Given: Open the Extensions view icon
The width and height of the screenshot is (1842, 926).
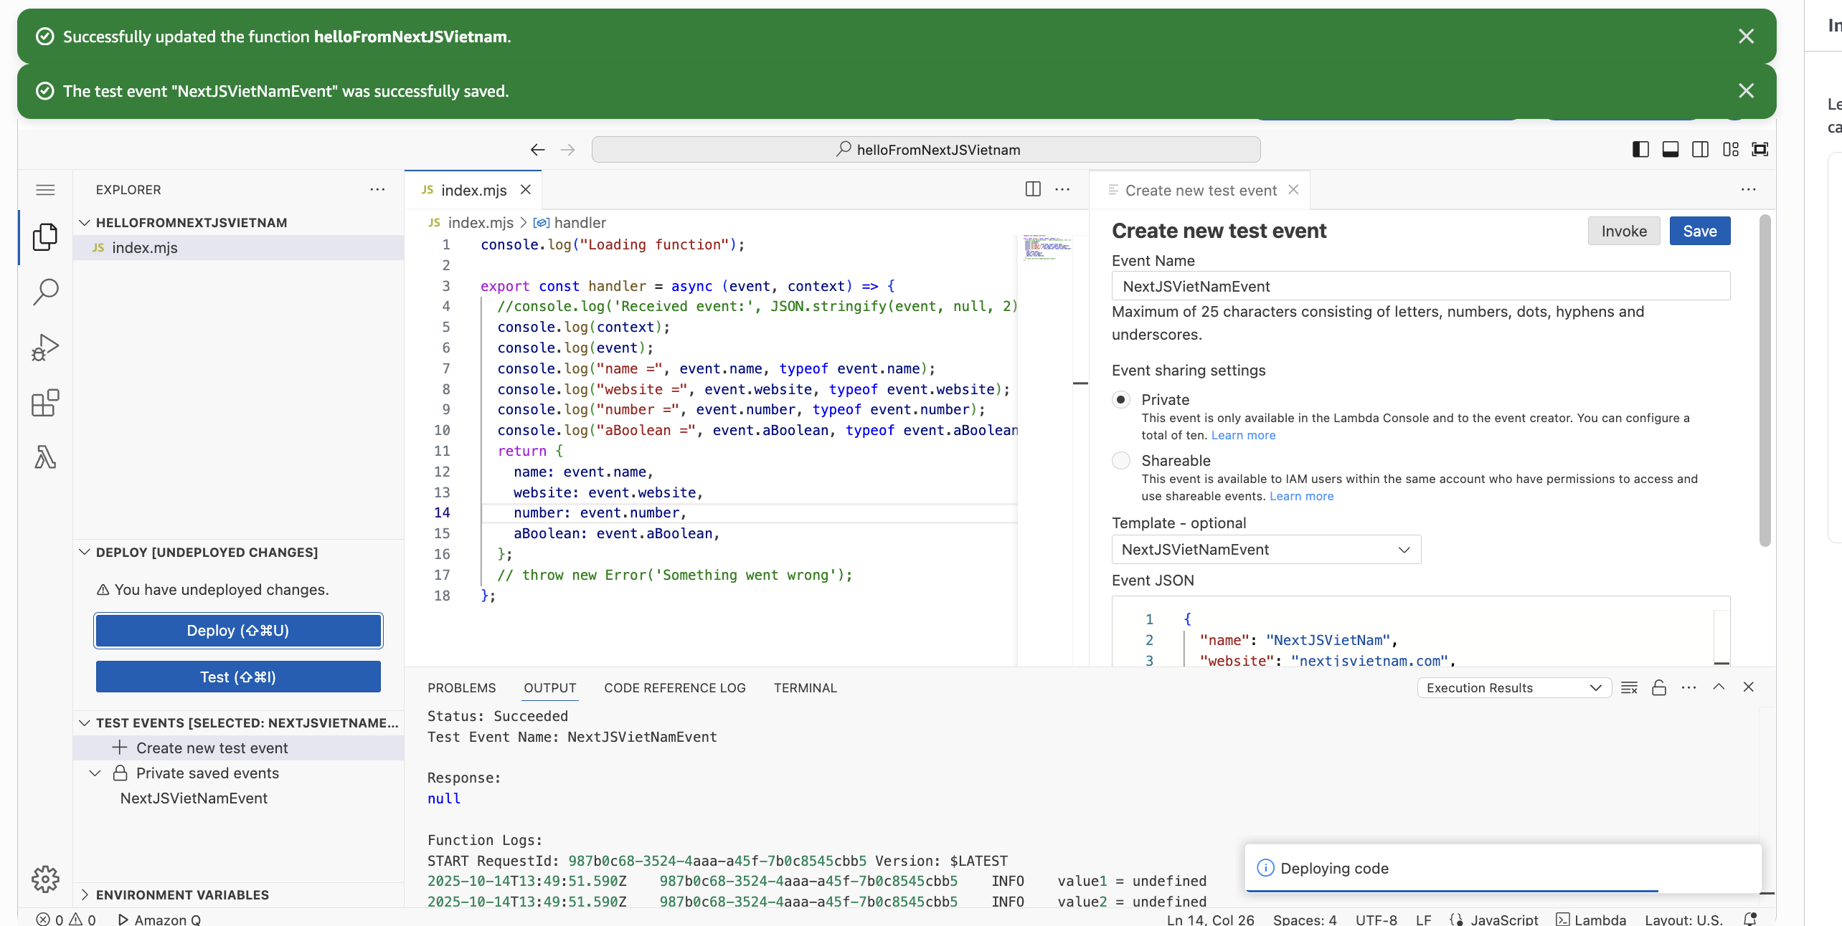Looking at the screenshot, I should point(45,403).
